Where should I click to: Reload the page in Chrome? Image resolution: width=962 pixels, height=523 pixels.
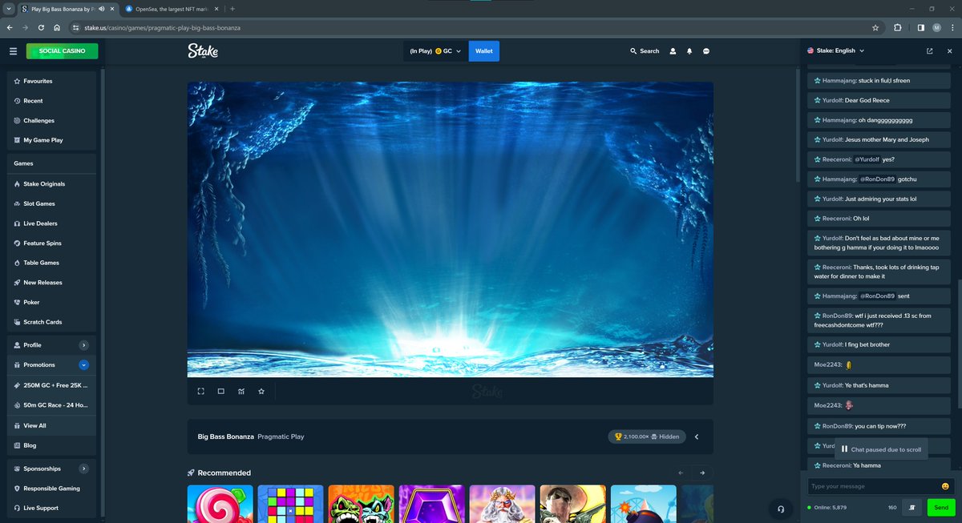(x=41, y=27)
